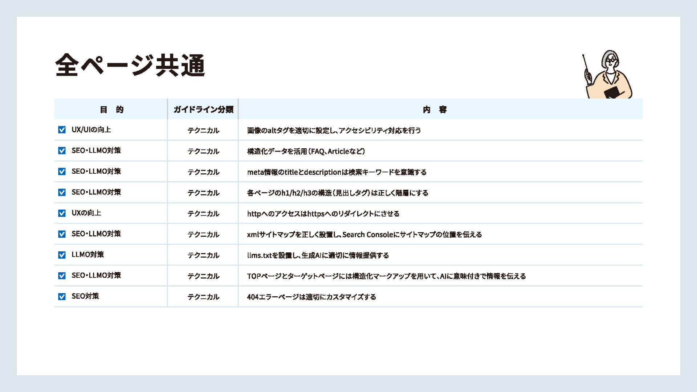
Task: Toggle the SEO対策 checkbox in last row
Action: tap(62, 297)
